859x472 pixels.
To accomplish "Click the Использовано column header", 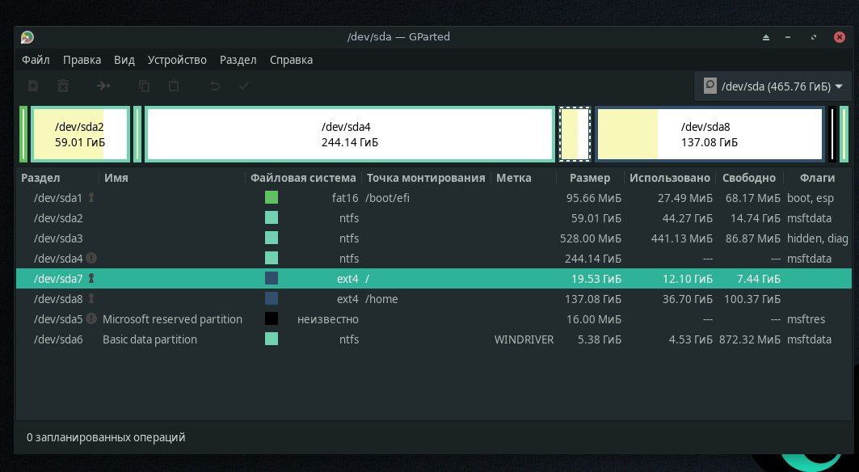I will [669, 178].
